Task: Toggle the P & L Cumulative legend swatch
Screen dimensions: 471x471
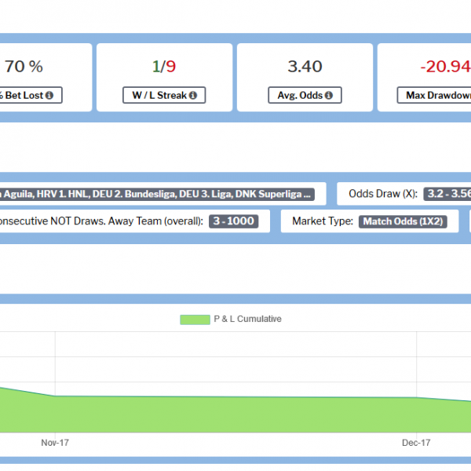Action: pyautogui.click(x=195, y=319)
